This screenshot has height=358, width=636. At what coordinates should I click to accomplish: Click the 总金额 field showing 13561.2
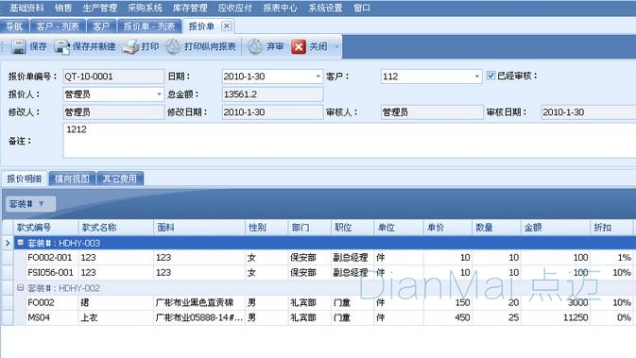272,94
